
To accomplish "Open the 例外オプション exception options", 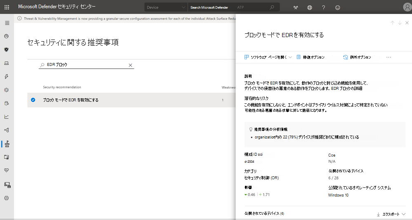I will [x=357, y=57].
